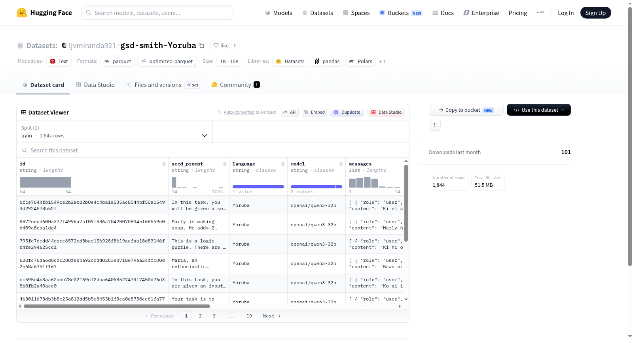Go to page 2 of the dataset
The image size is (633, 340).
click(200, 316)
